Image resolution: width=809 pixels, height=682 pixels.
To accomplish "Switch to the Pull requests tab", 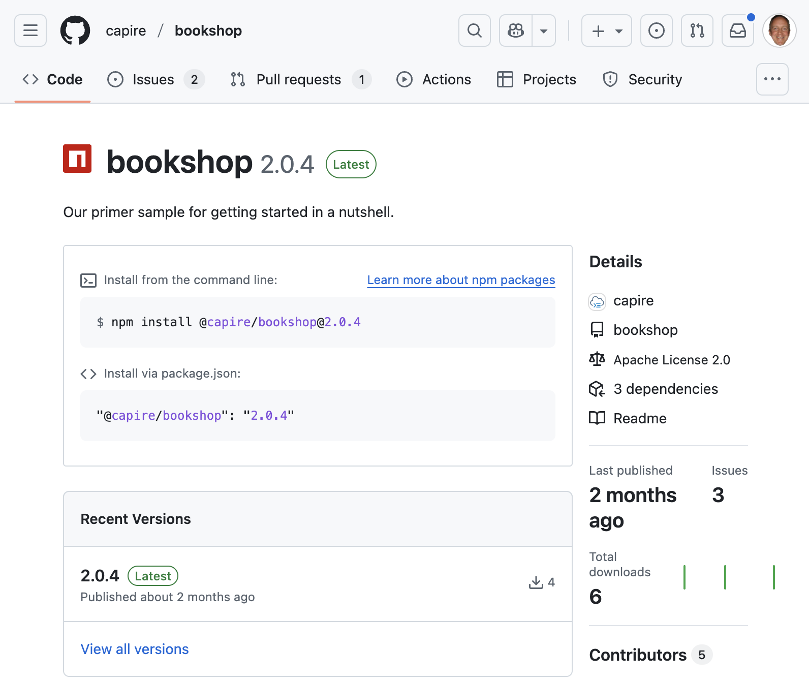I will click(x=300, y=79).
